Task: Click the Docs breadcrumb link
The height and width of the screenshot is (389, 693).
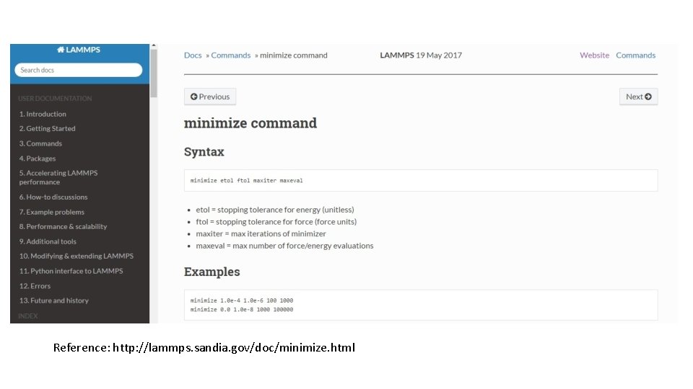Action: [x=193, y=55]
